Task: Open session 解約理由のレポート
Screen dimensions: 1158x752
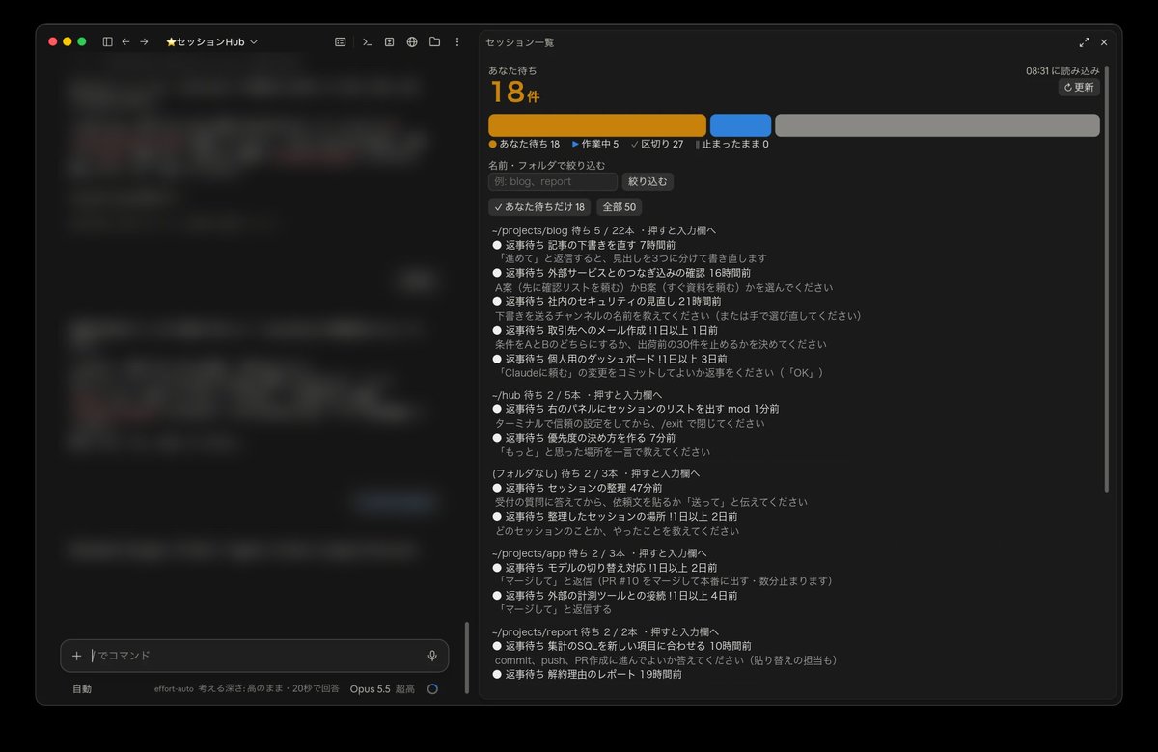Action: point(587,675)
